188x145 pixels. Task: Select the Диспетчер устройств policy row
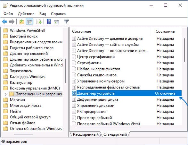(x=127, y=93)
